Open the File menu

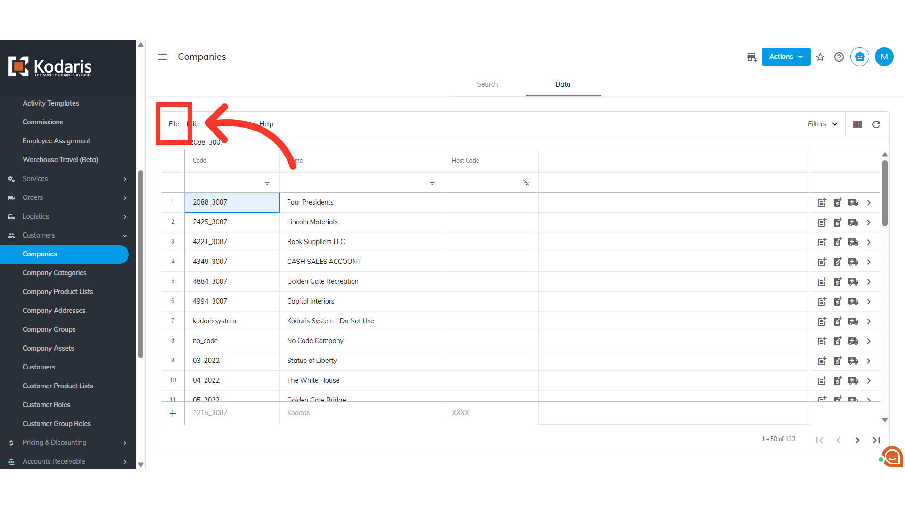point(174,124)
